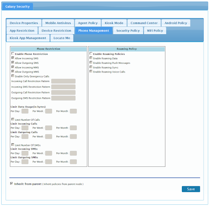
Task: Tick the Limit Number Of Calls checkbox
Action: [x=13, y=119]
